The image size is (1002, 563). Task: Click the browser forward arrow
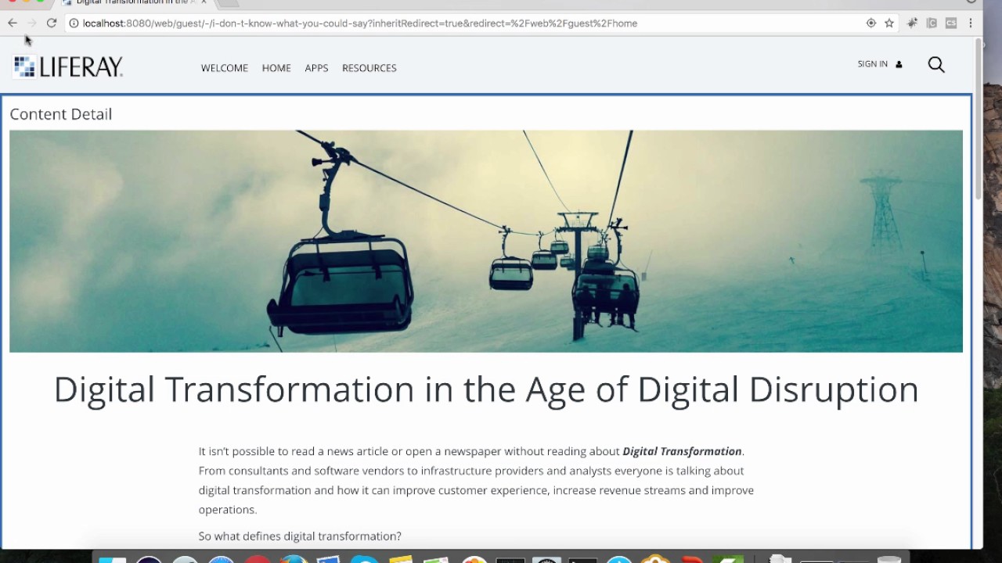[32, 23]
